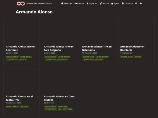158x118 pixels.
Task: Select Armando Alonso tag on 6 marzo card
Action: [50, 57]
